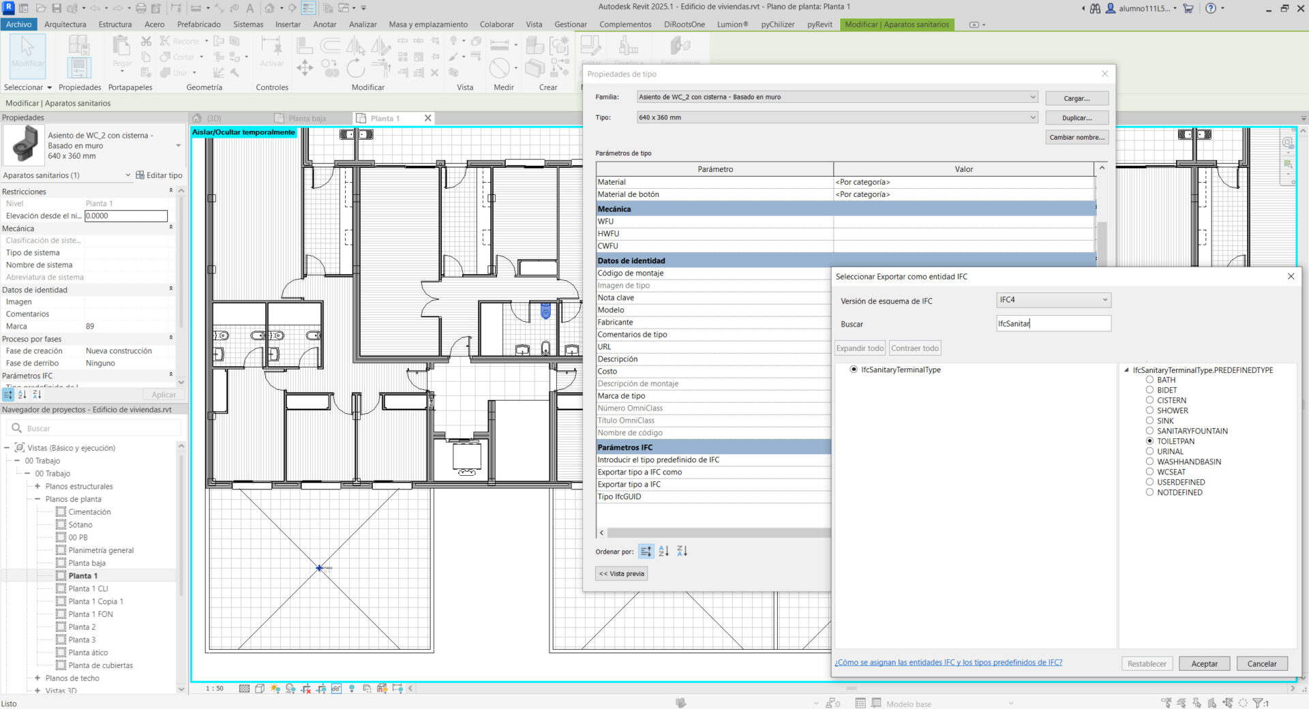The height and width of the screenshot is (709, 1309).
Task: Click the Editar tipo icon in Properties
Action: click(x=140, y=175)
